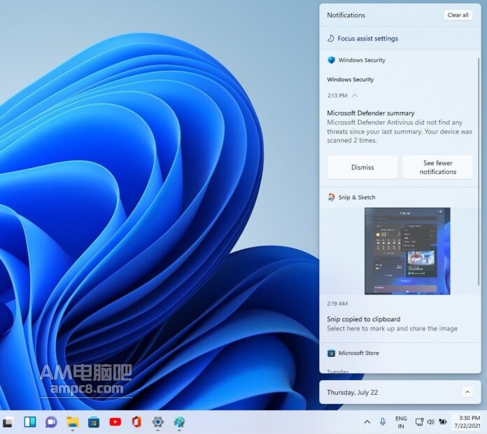This screenshot has height=434, width=487.
Task: Open Focus assist settings
Action: pyautogui.click(x=368, y=38)
